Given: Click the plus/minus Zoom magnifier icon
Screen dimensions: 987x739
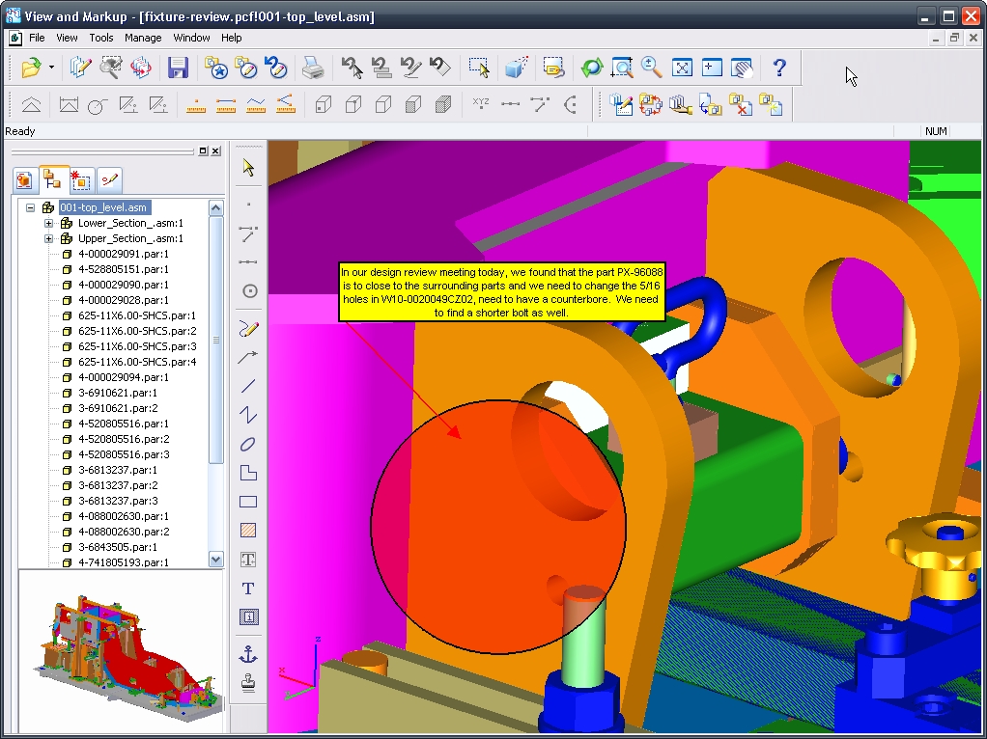Looking at the screenshot, I should coord(652,68).
